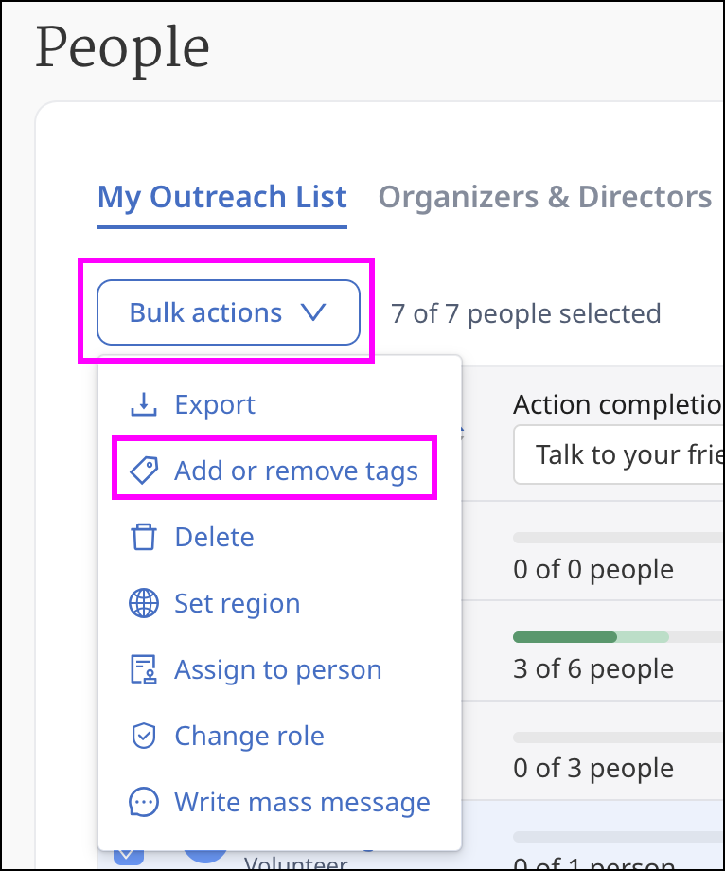
Task: Click the Bulk actions chevron arrow
Action: pyautogui.click(x=313, y=312)
